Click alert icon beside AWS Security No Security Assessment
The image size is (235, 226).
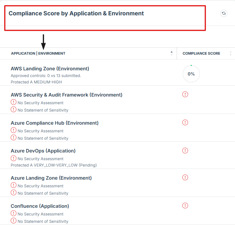coord(13,102)
